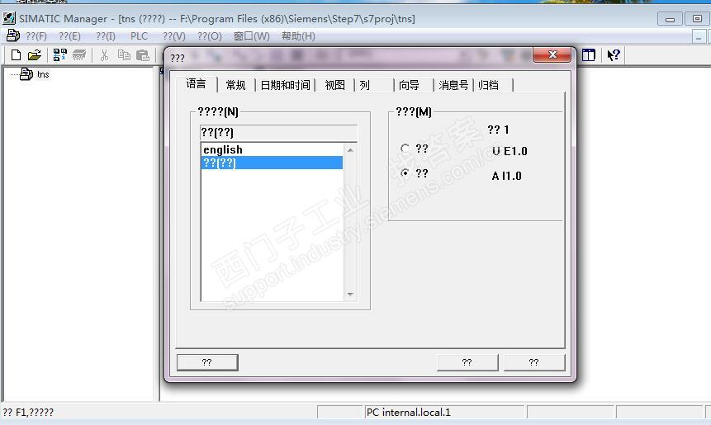Select the tns project tree node

(x=43, y=74)
